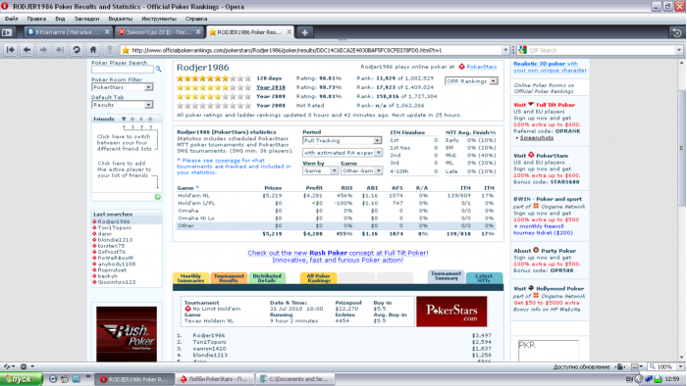Click the search engine icon in the search box
The image size is (687, 386).
523,50
